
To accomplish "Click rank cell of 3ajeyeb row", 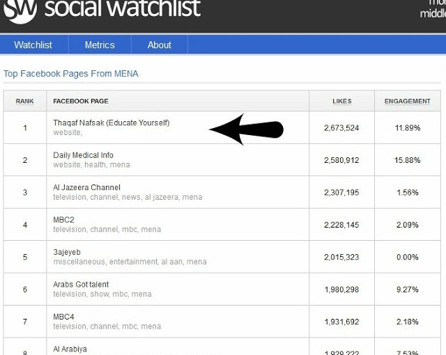I will tap(25, 257).
